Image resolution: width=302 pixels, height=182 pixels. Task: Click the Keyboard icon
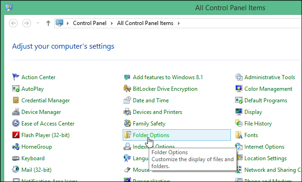point(16,158)
